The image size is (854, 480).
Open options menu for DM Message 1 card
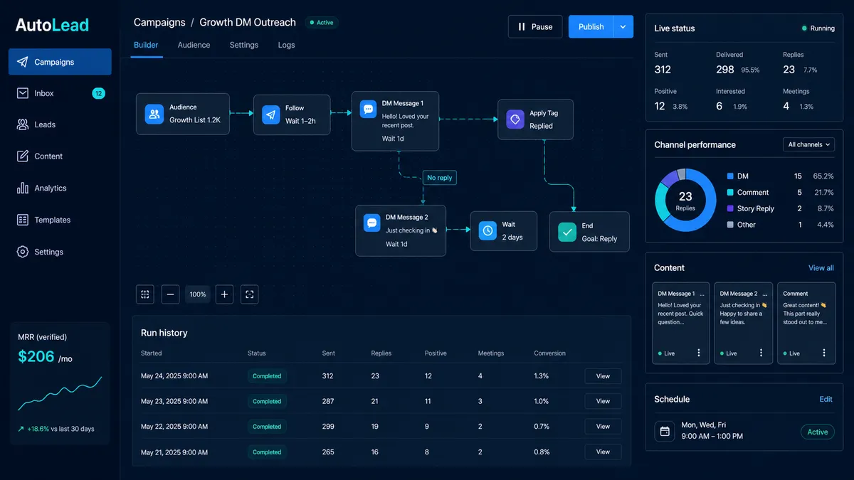tap(699, 353)
